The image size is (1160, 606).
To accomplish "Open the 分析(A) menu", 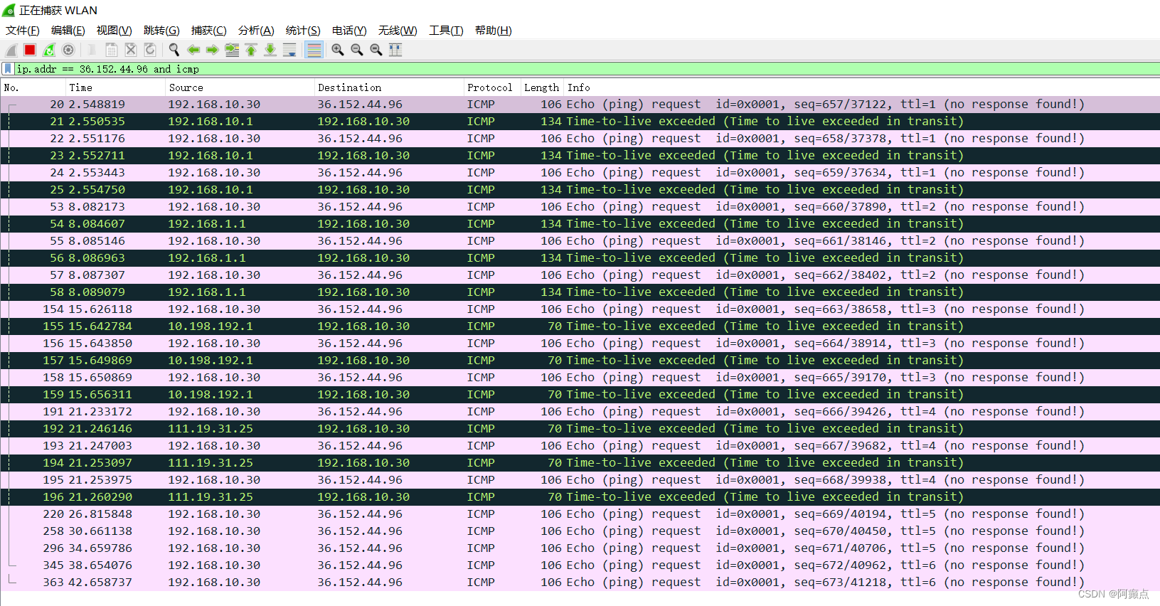I will click(256, 31).
